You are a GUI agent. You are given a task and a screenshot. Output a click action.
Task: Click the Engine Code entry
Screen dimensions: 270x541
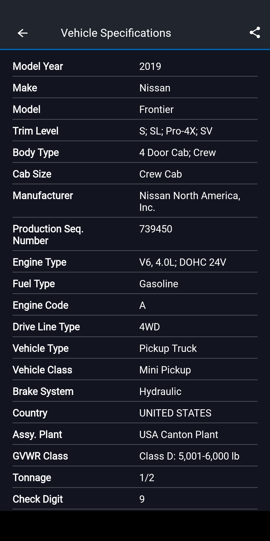[135, 305]
